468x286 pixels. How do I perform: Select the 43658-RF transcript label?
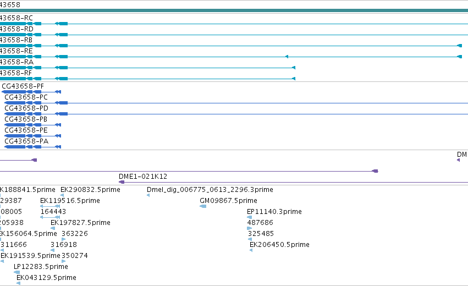coord(16,74)
